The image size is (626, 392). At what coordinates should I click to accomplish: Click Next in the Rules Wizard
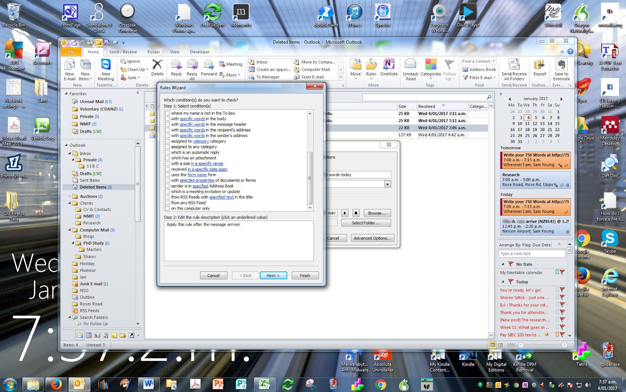tap(273, 275)
